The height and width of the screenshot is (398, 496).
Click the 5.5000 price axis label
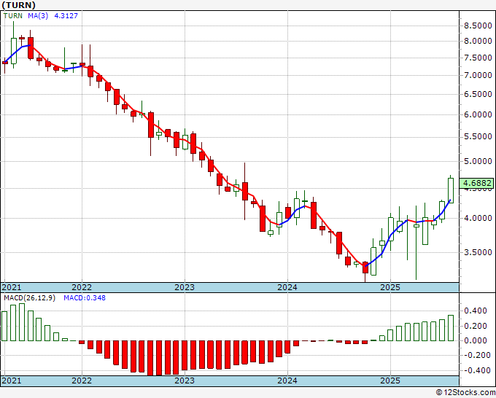(478, 136)
